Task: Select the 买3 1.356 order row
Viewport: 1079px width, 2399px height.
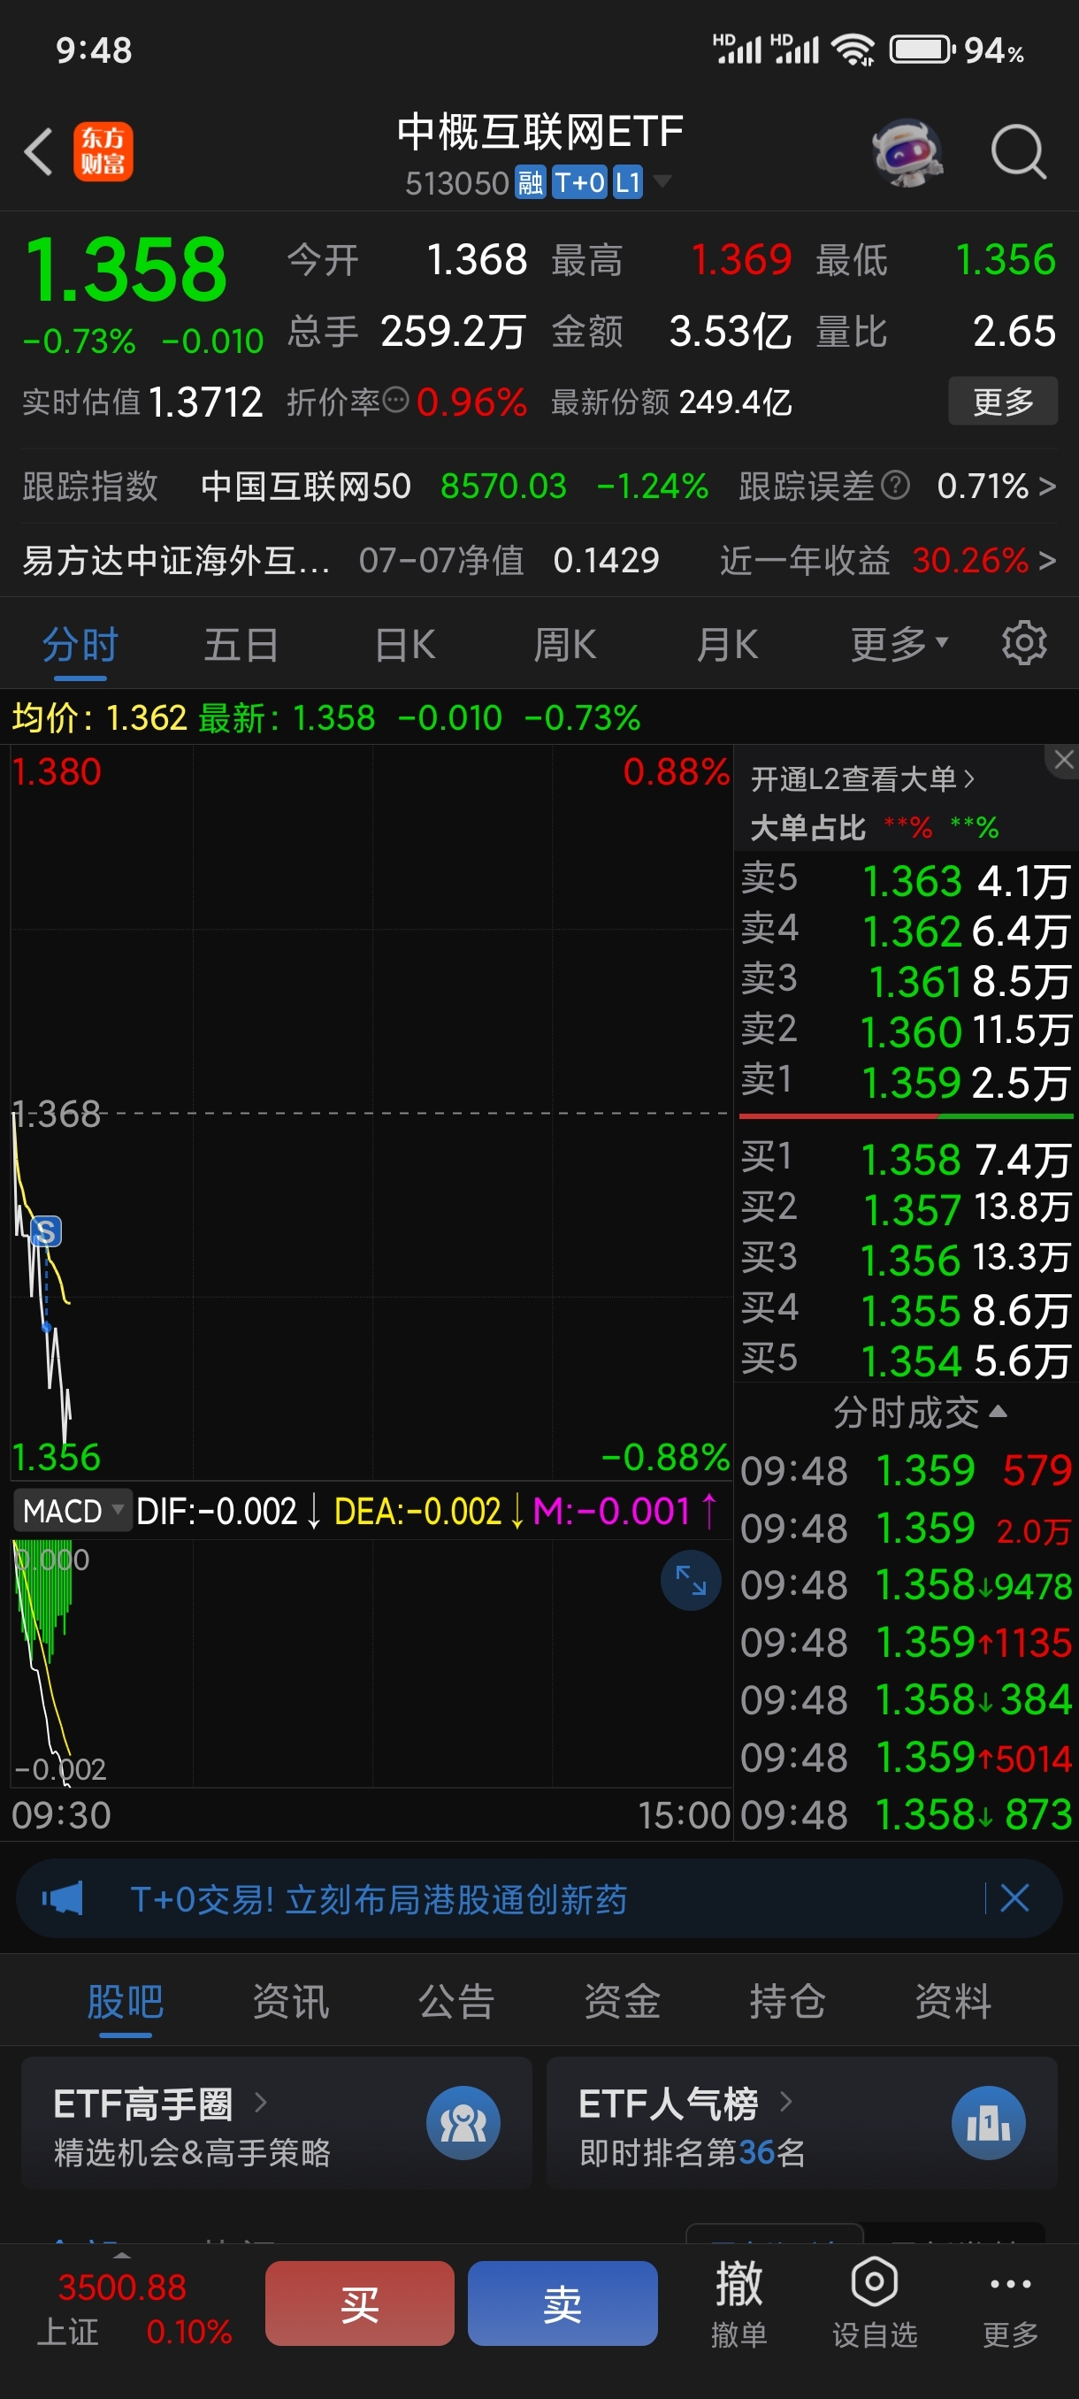Action: click(x=906, y=1260)
